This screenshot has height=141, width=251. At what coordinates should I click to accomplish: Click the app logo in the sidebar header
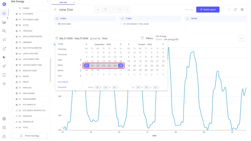tap(4, 4)
